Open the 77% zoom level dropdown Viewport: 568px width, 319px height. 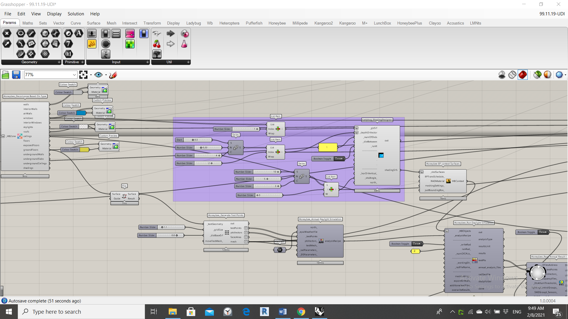pyautogui.click(x=51, y=75)
